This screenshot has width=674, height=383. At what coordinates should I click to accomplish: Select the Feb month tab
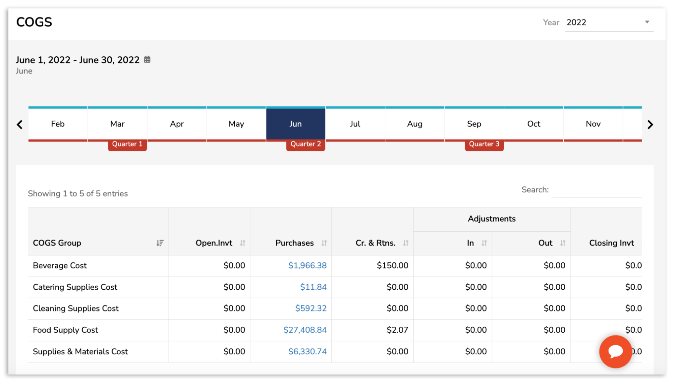pos(58,124)
